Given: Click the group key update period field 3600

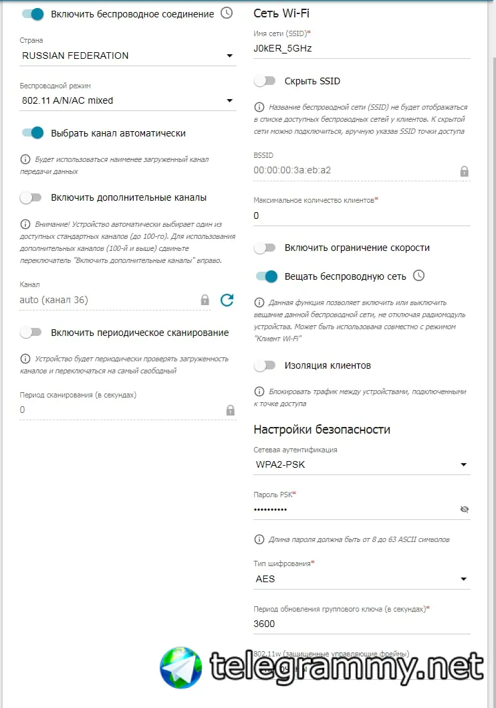Looking at the screenshot, I should click(362, 624).
